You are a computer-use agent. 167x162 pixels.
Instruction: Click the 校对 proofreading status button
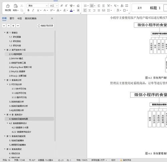[x=113, y=160]
